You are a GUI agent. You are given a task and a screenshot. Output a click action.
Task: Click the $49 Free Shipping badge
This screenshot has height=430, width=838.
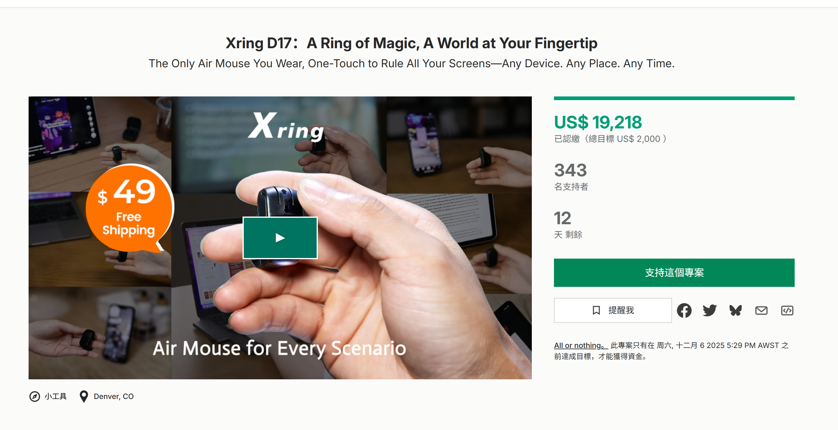point(129,208)
